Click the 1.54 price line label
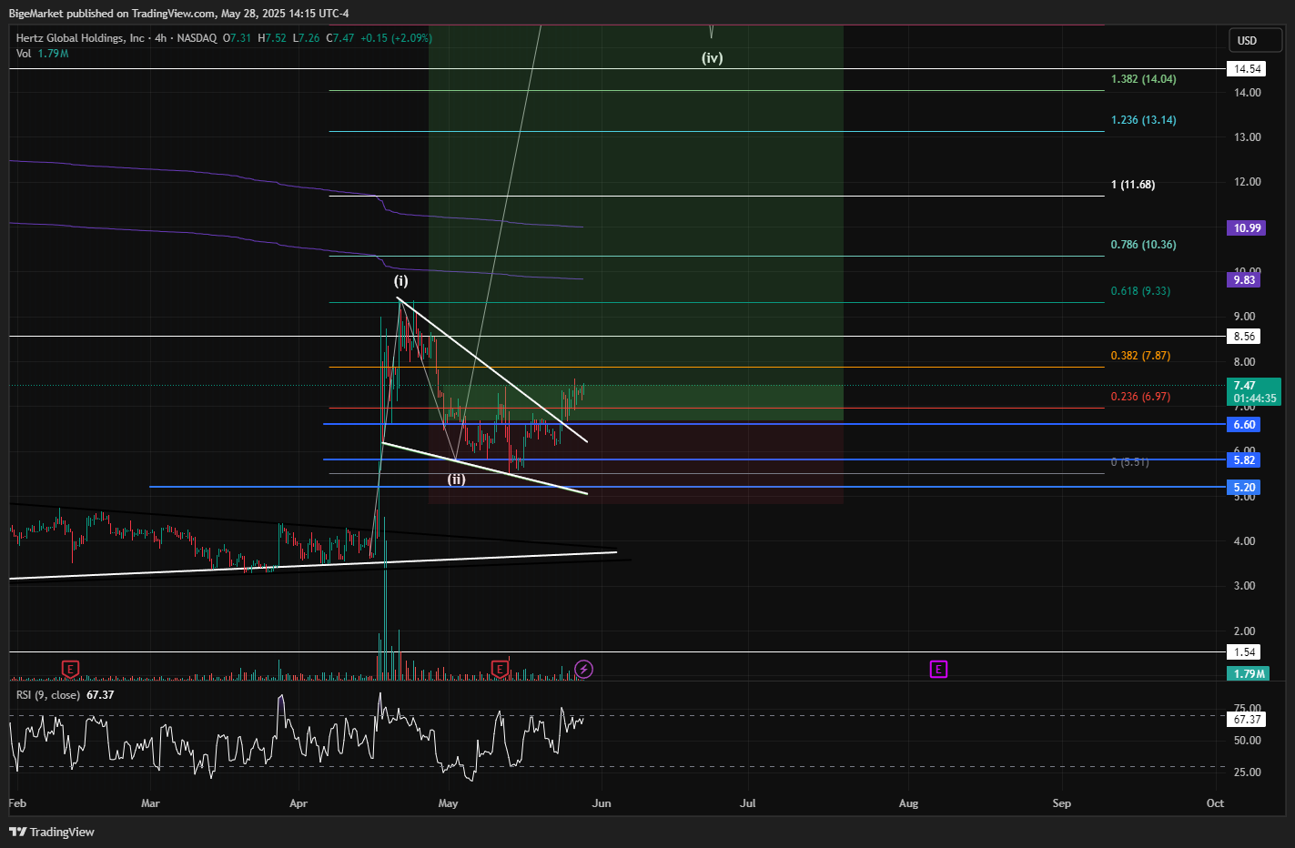 [1244, 652]
